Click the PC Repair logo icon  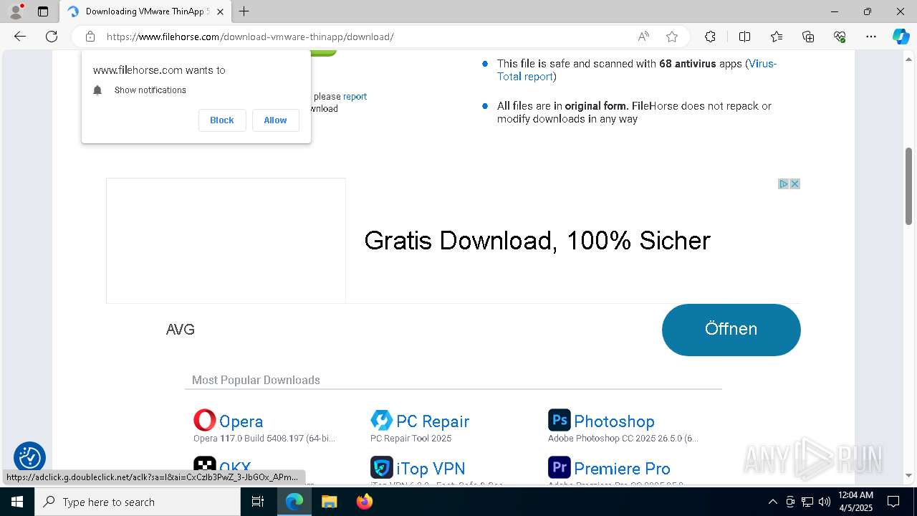[x=382, y=420]
